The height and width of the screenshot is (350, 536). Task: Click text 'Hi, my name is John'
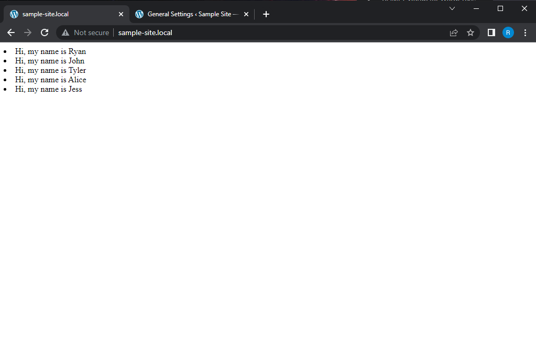(x=50, y=61)
